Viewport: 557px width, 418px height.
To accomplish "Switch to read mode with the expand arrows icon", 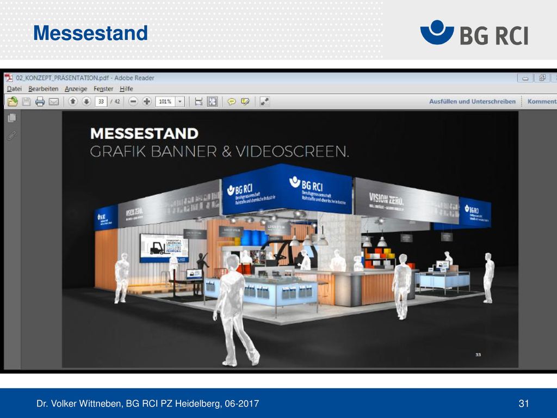I will click(x=265, y=102).
